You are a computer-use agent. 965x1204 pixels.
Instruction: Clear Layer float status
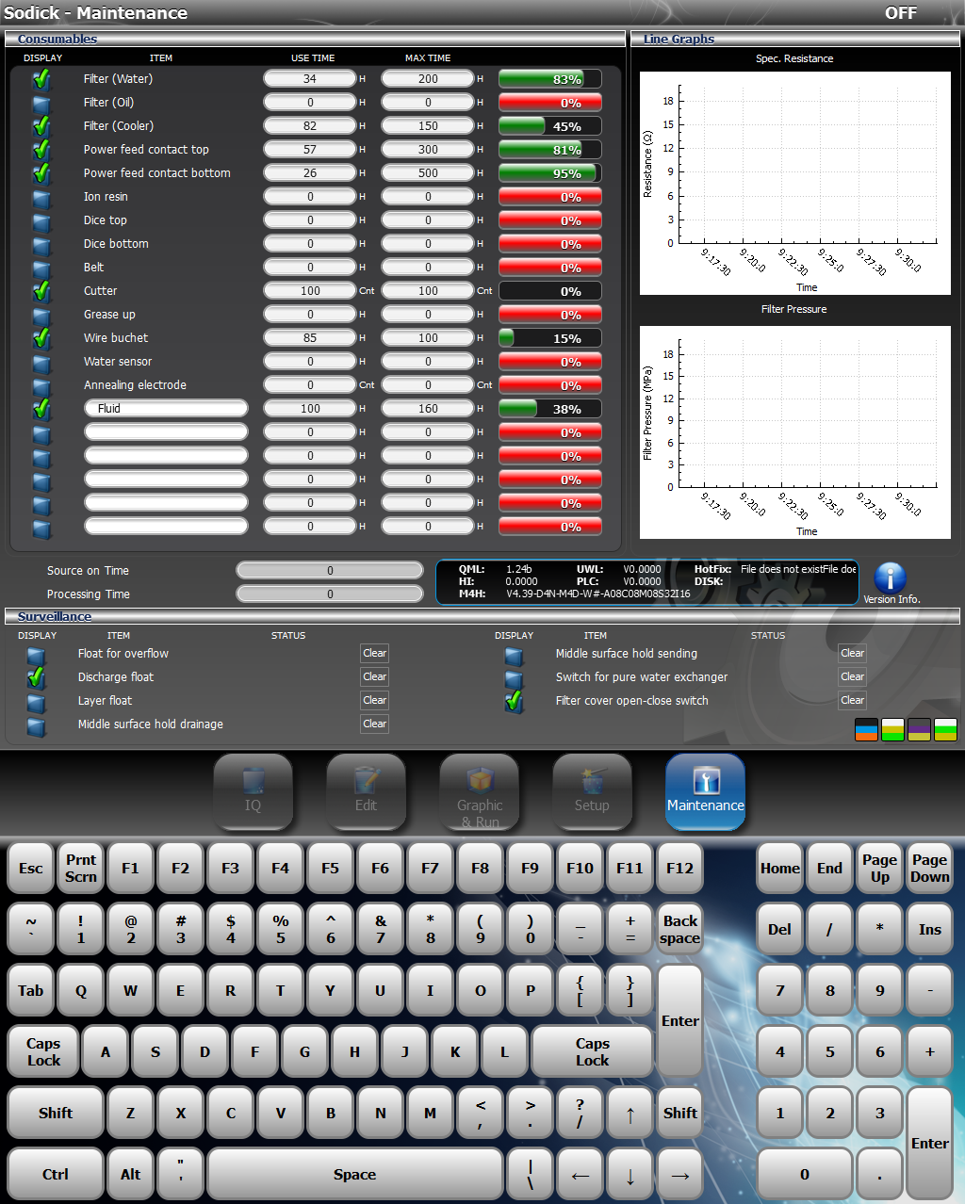tap(375, 700)
